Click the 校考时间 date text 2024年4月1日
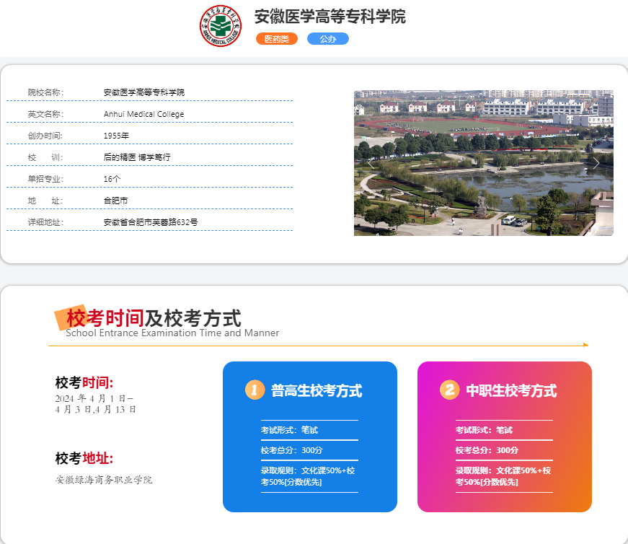 point(94,398)
